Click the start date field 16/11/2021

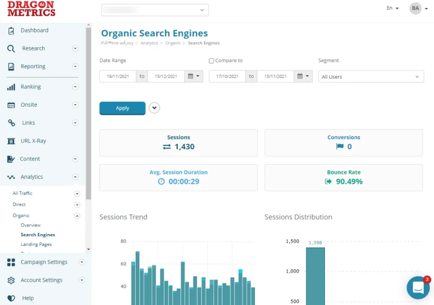tap(118, 76)
